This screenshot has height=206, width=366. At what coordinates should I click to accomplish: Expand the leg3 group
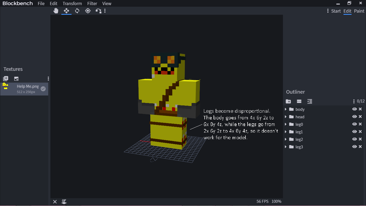click(x=285, y=147)
